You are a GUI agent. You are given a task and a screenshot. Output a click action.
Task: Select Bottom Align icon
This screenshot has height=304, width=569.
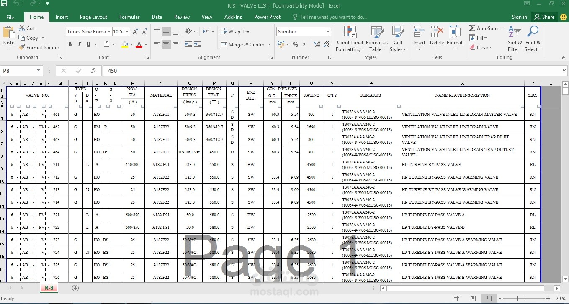175,32
